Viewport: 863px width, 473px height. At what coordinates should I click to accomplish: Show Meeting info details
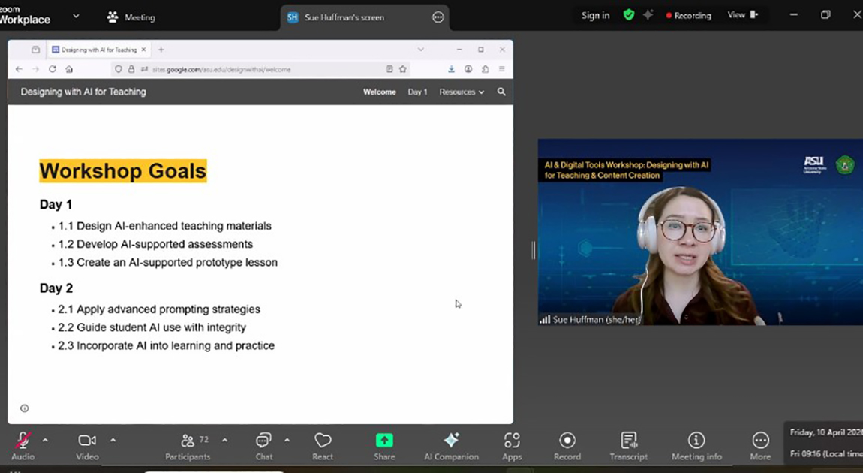pyautogui.click(x=696, y=446)
